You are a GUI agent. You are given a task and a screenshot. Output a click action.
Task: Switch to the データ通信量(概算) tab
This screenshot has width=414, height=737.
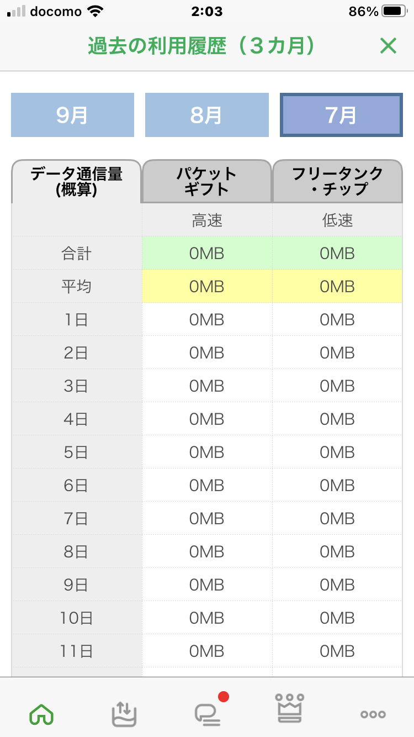click(76, 182)
